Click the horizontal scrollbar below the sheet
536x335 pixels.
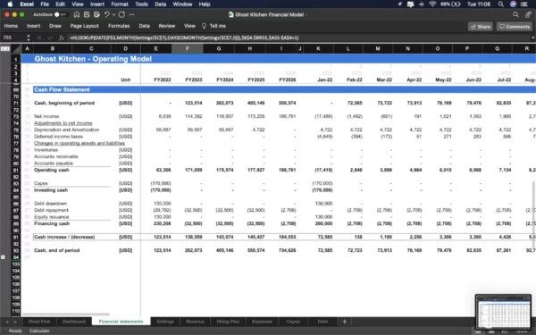[66, 314]
